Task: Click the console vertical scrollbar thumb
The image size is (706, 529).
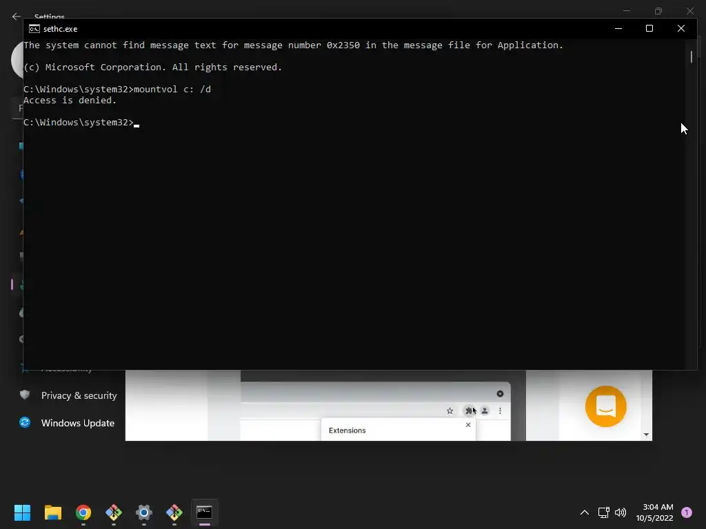Action: pos(691,56)
